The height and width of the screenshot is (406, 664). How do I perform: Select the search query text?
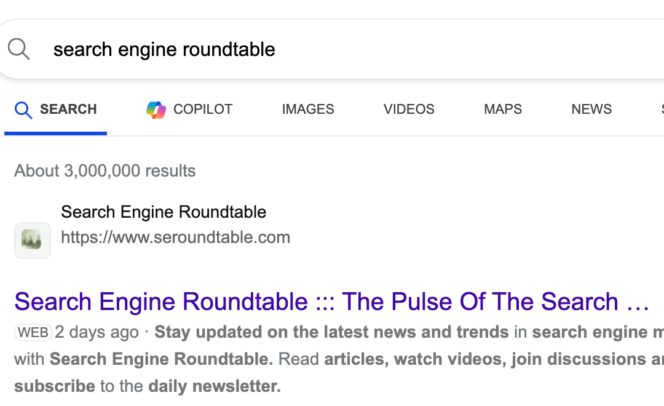coord(164,49)
